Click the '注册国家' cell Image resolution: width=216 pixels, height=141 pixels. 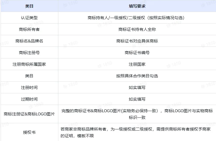click(x=137, y=64)
